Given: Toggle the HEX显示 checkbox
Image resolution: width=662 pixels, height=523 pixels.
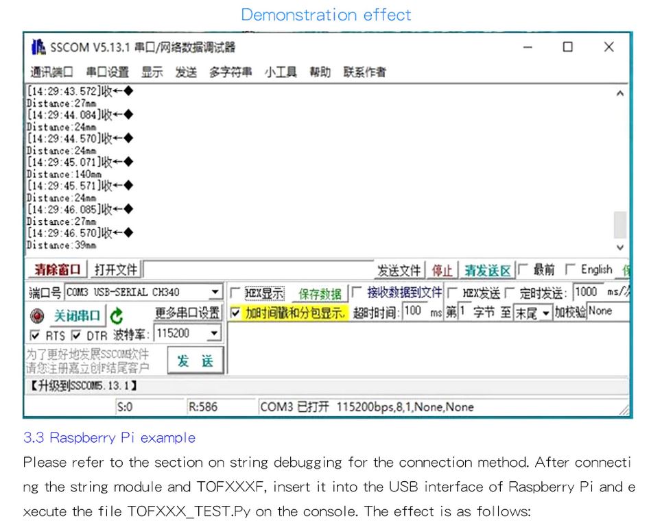Looking at the screenshot, I should [235, 293].
